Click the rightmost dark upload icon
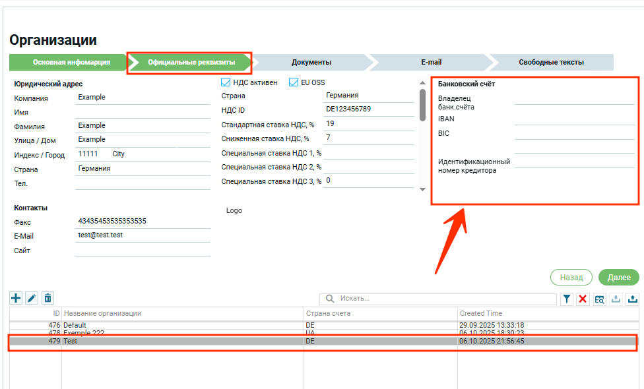Viewport: 644px width, 389px height. (x=633, y=299)
